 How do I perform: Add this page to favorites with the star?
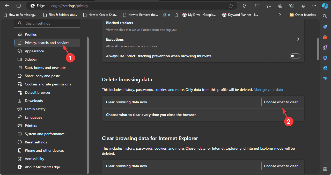pos(231,6)
